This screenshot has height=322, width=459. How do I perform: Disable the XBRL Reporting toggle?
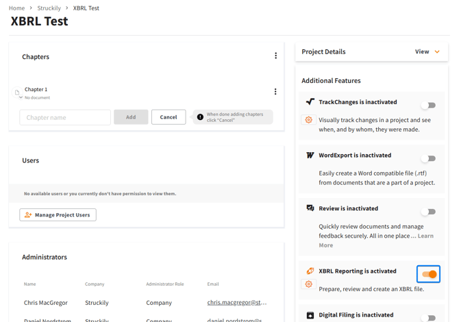point(429,274)
